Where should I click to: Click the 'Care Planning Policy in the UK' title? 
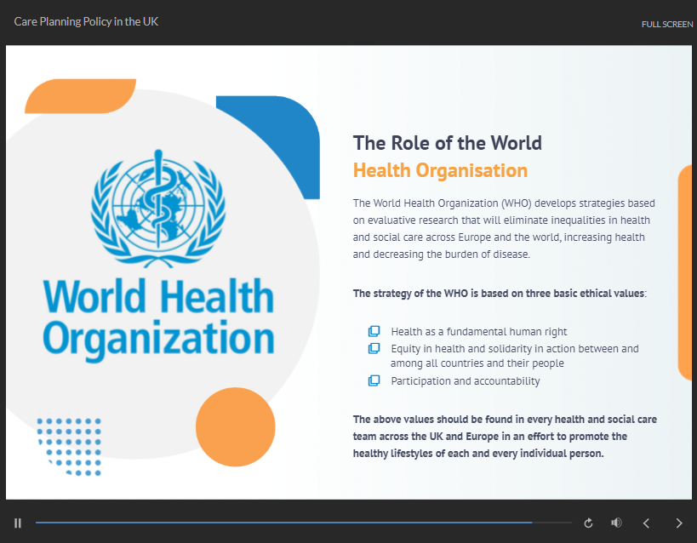coord(86,22)
